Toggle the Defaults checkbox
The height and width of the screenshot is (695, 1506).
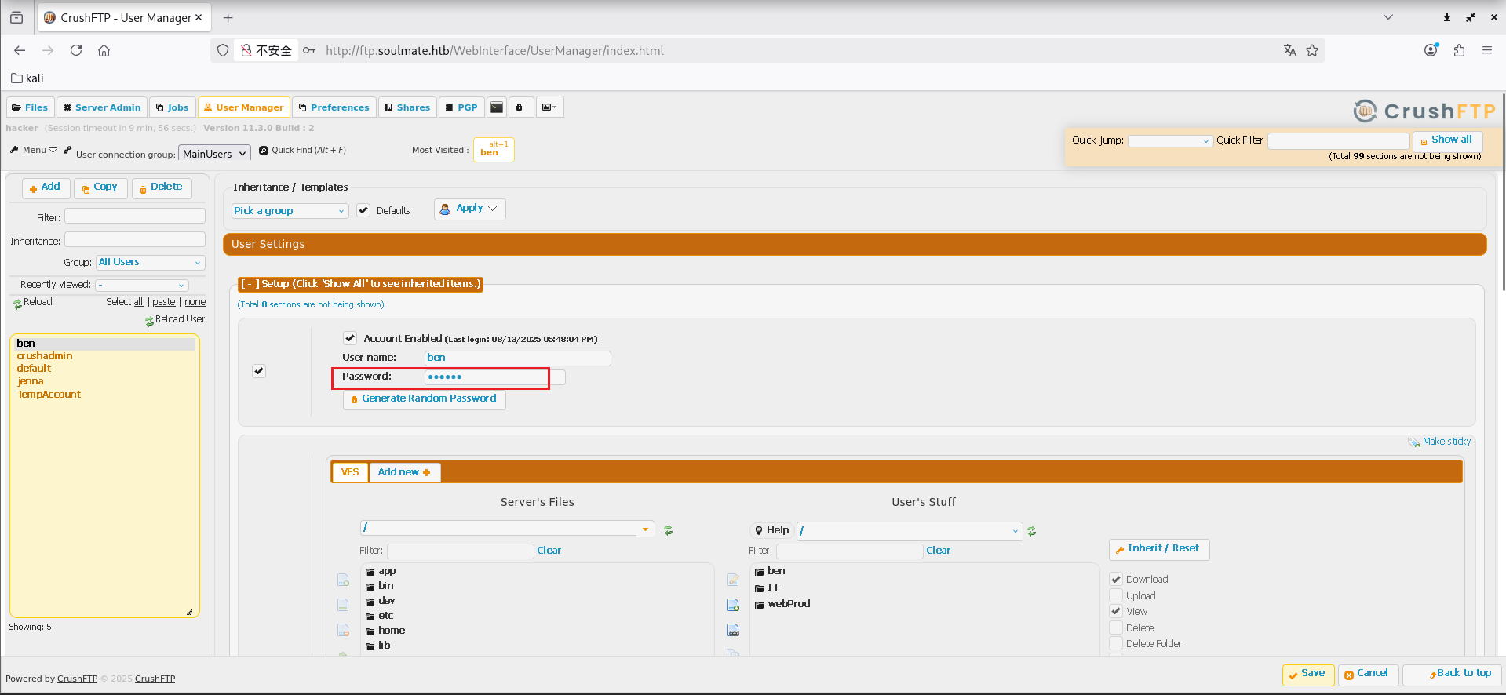point(363,210)
